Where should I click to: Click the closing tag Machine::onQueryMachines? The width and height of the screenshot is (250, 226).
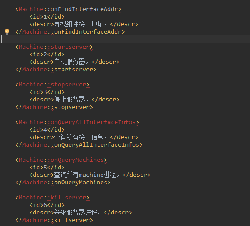click(x=63, y=183)
